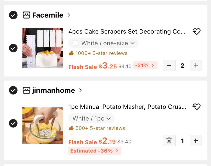Deselect the Cake Scrapers Set item
The image size is (211, 166).
click(13, 48)
